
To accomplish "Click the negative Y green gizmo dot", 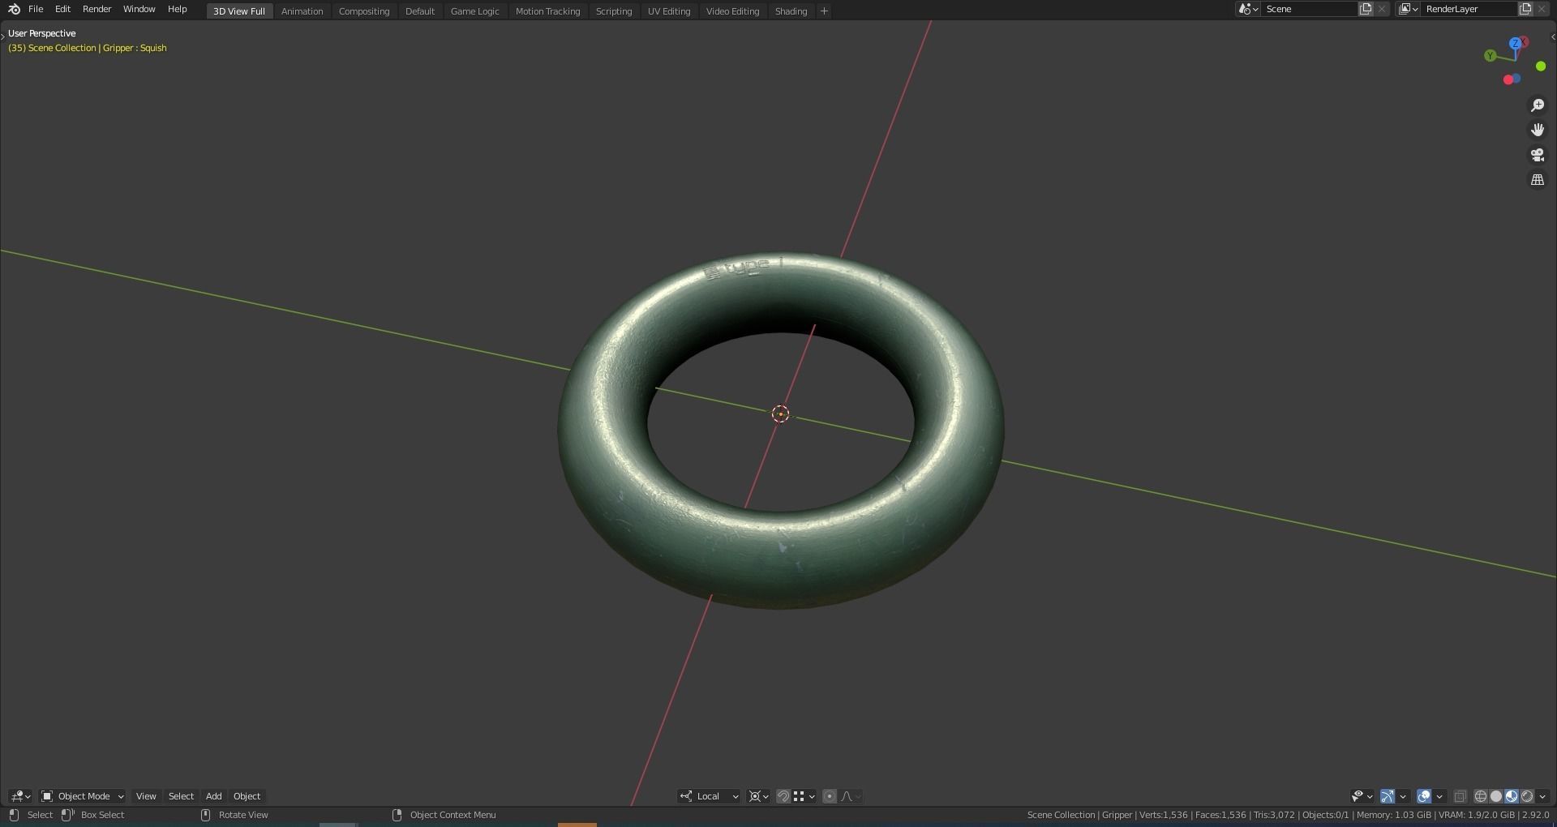I will pyautogui.click(x=1541, y=66).
